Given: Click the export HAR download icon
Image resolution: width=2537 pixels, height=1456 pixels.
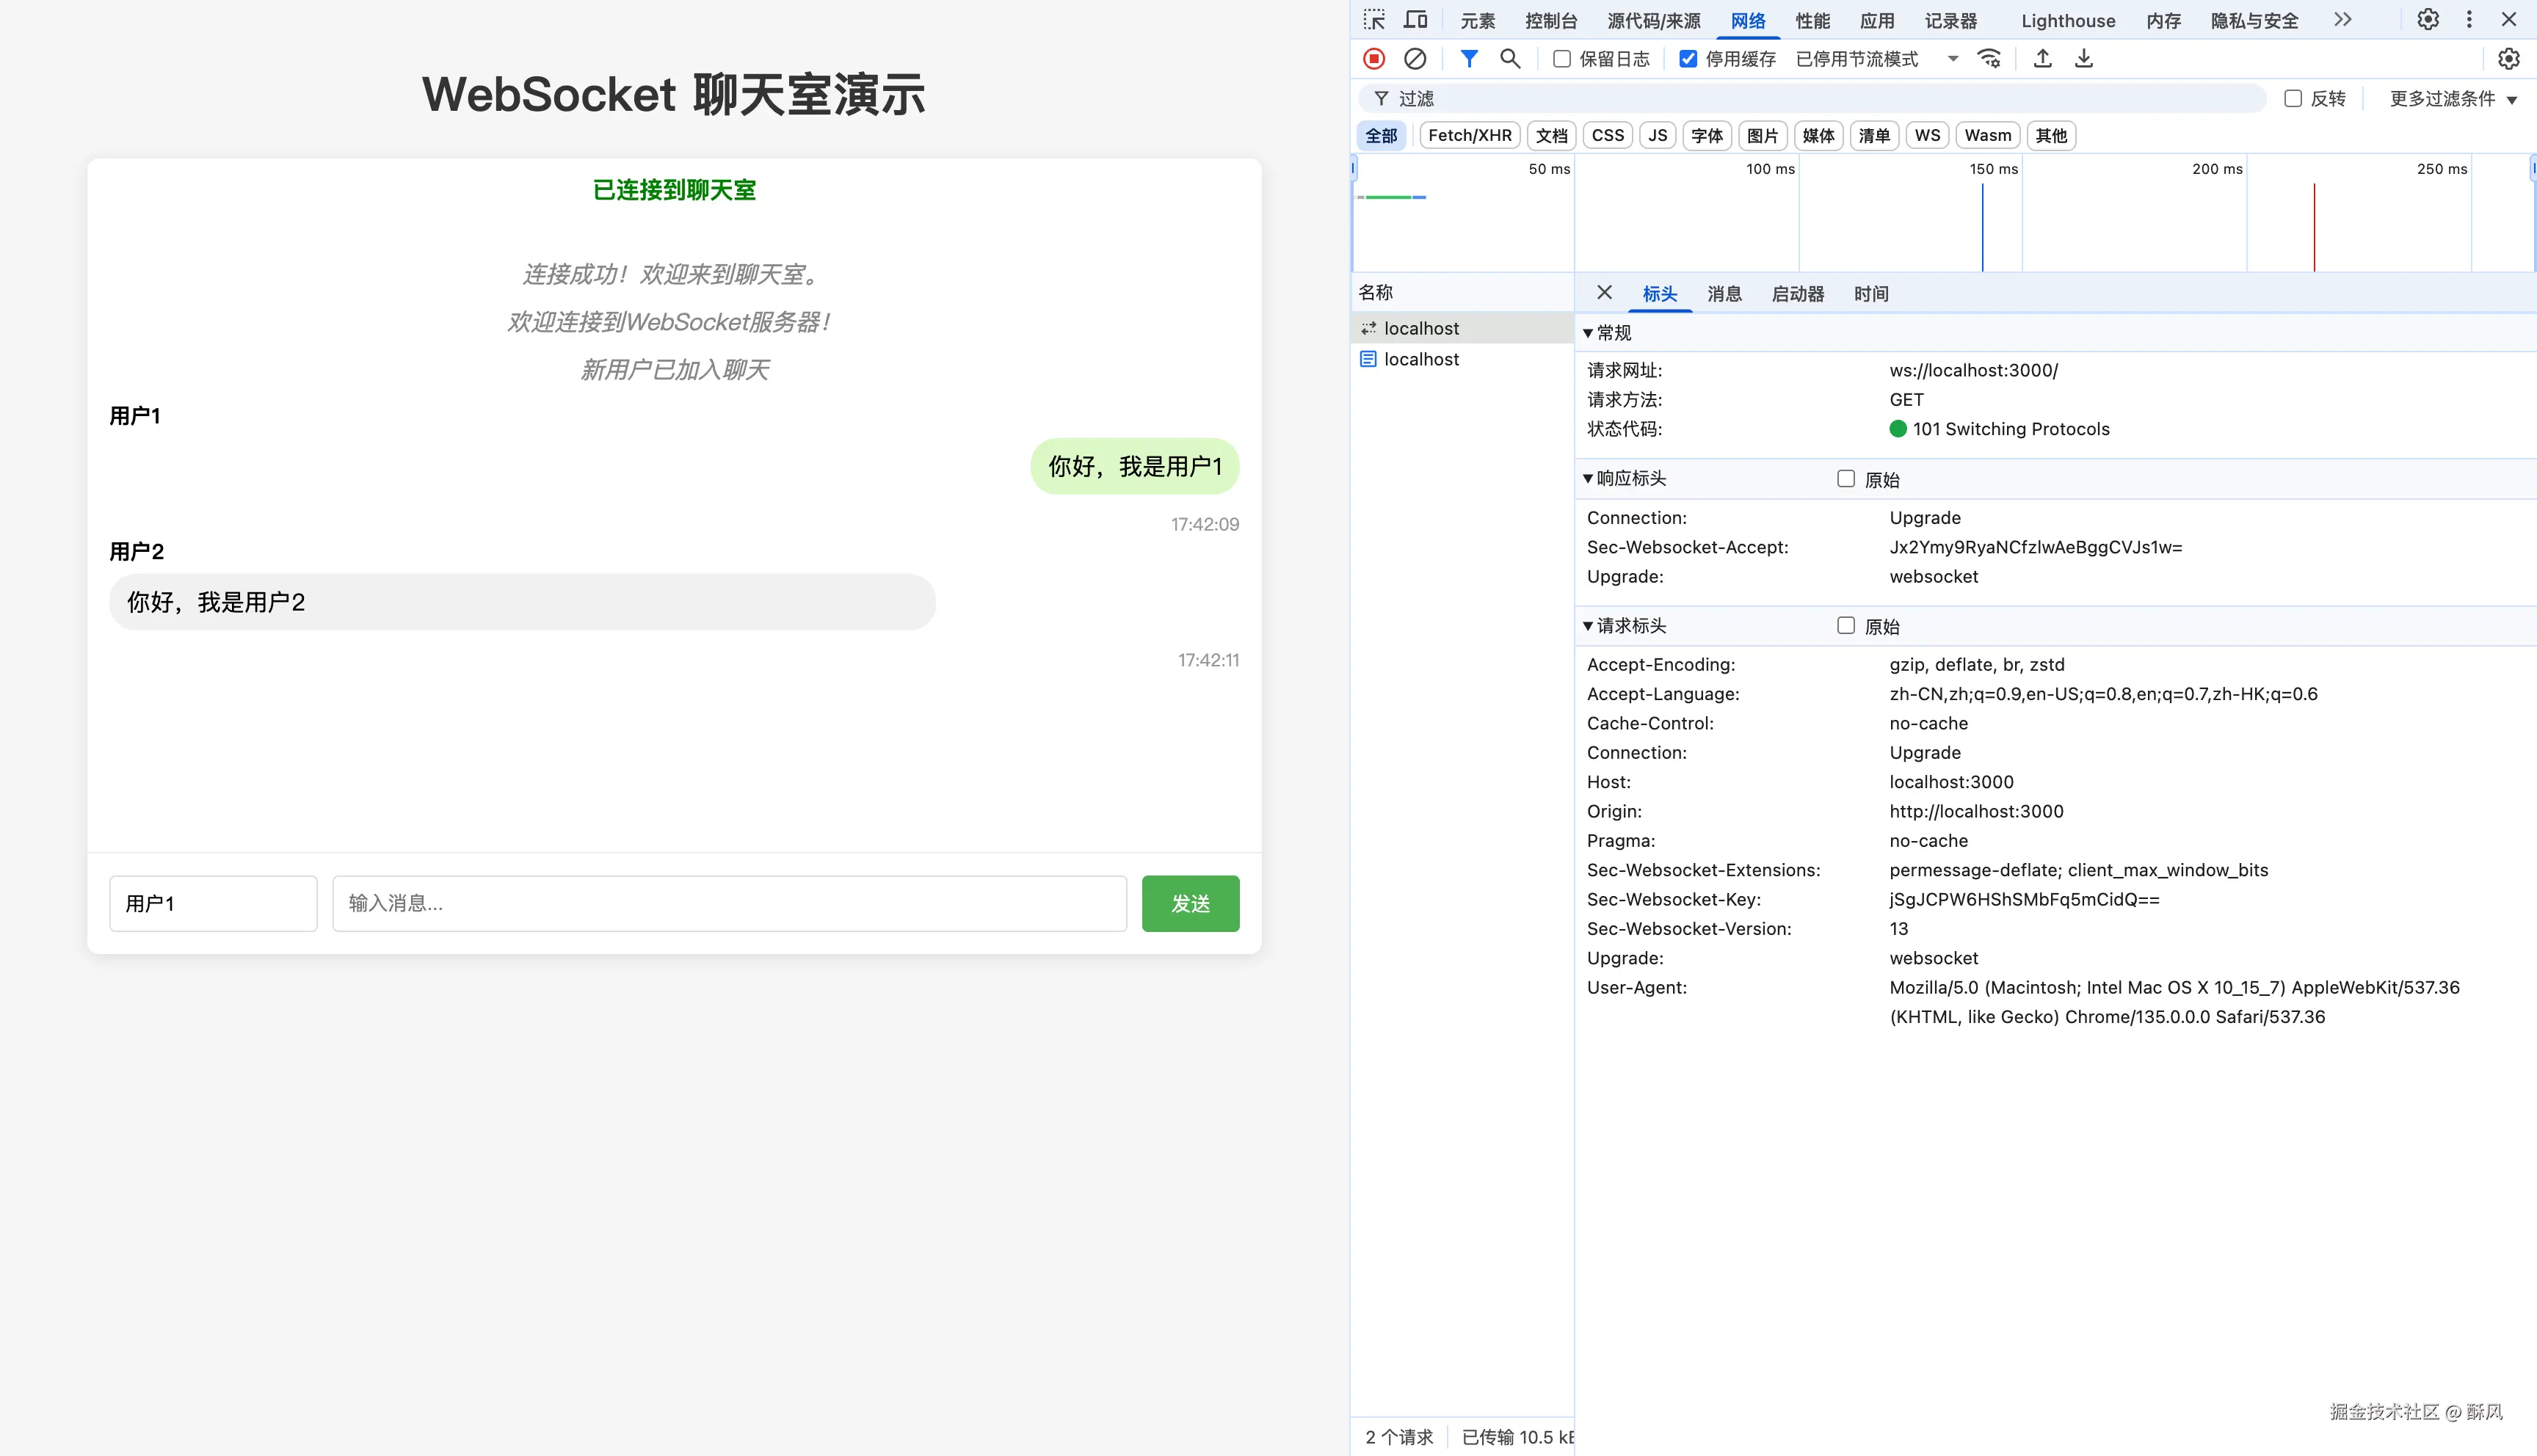Looking at the screenshot, I should click(2084, 59).
